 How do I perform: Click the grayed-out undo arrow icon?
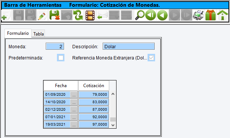click(67, 15)
